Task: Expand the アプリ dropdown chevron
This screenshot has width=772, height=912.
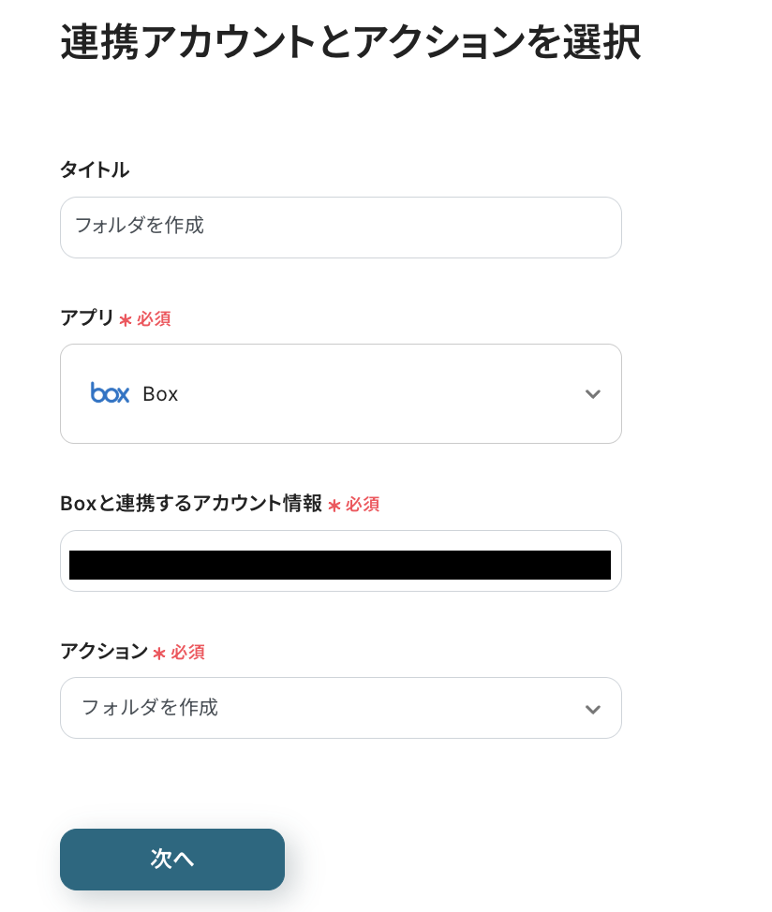Action: [x=592, y=394]
